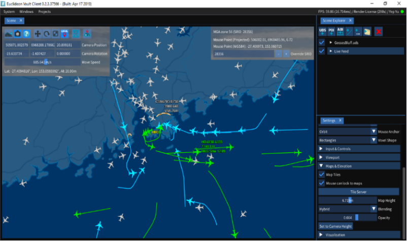Click the minus button beside Override SRID
This screenshot has height=241, width=407.
point(278,54)
